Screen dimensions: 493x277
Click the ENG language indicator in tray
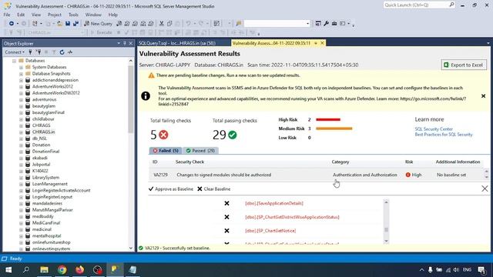467,270
